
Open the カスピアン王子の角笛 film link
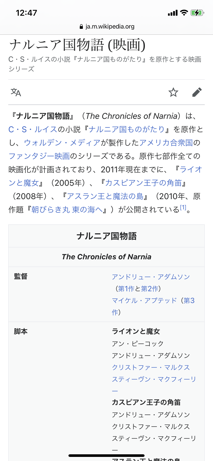click(x=144, y=183)
